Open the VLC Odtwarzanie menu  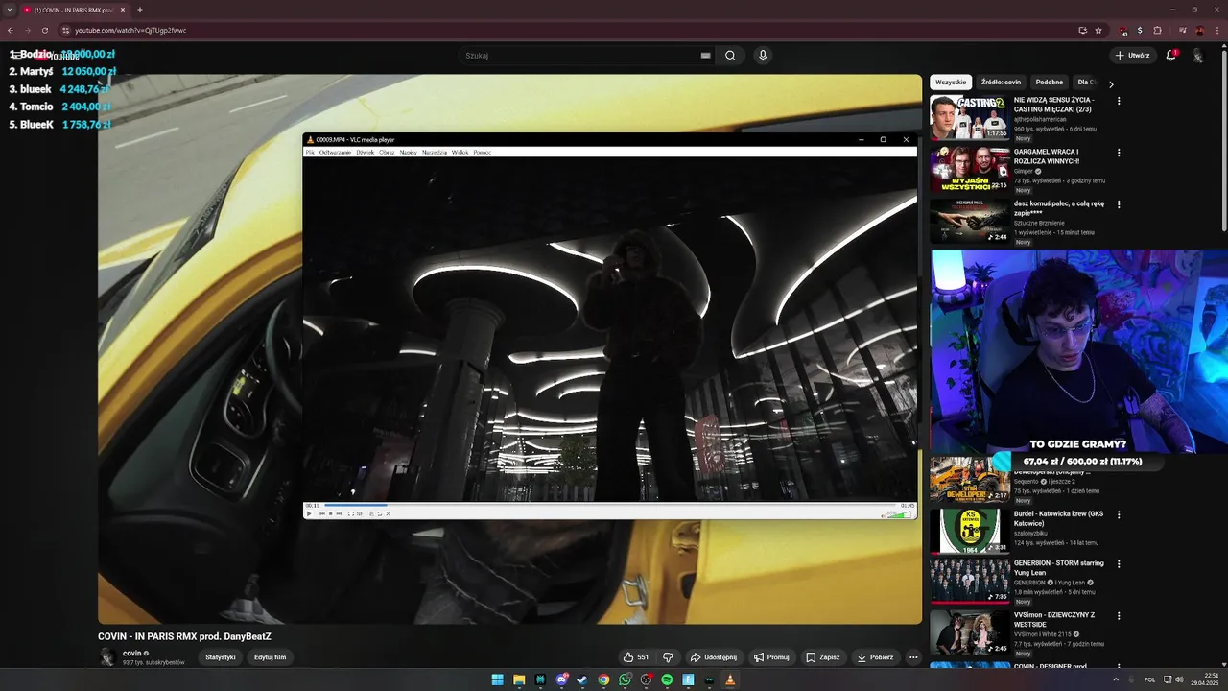(x=335, y=152)
